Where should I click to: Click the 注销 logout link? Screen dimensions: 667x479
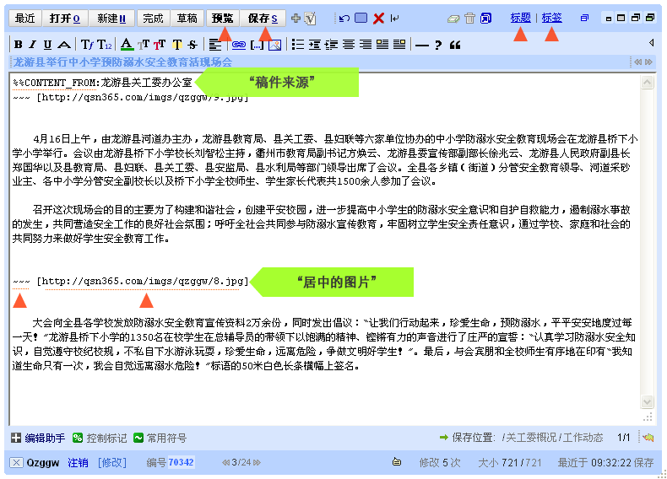(x=78, y=462)
